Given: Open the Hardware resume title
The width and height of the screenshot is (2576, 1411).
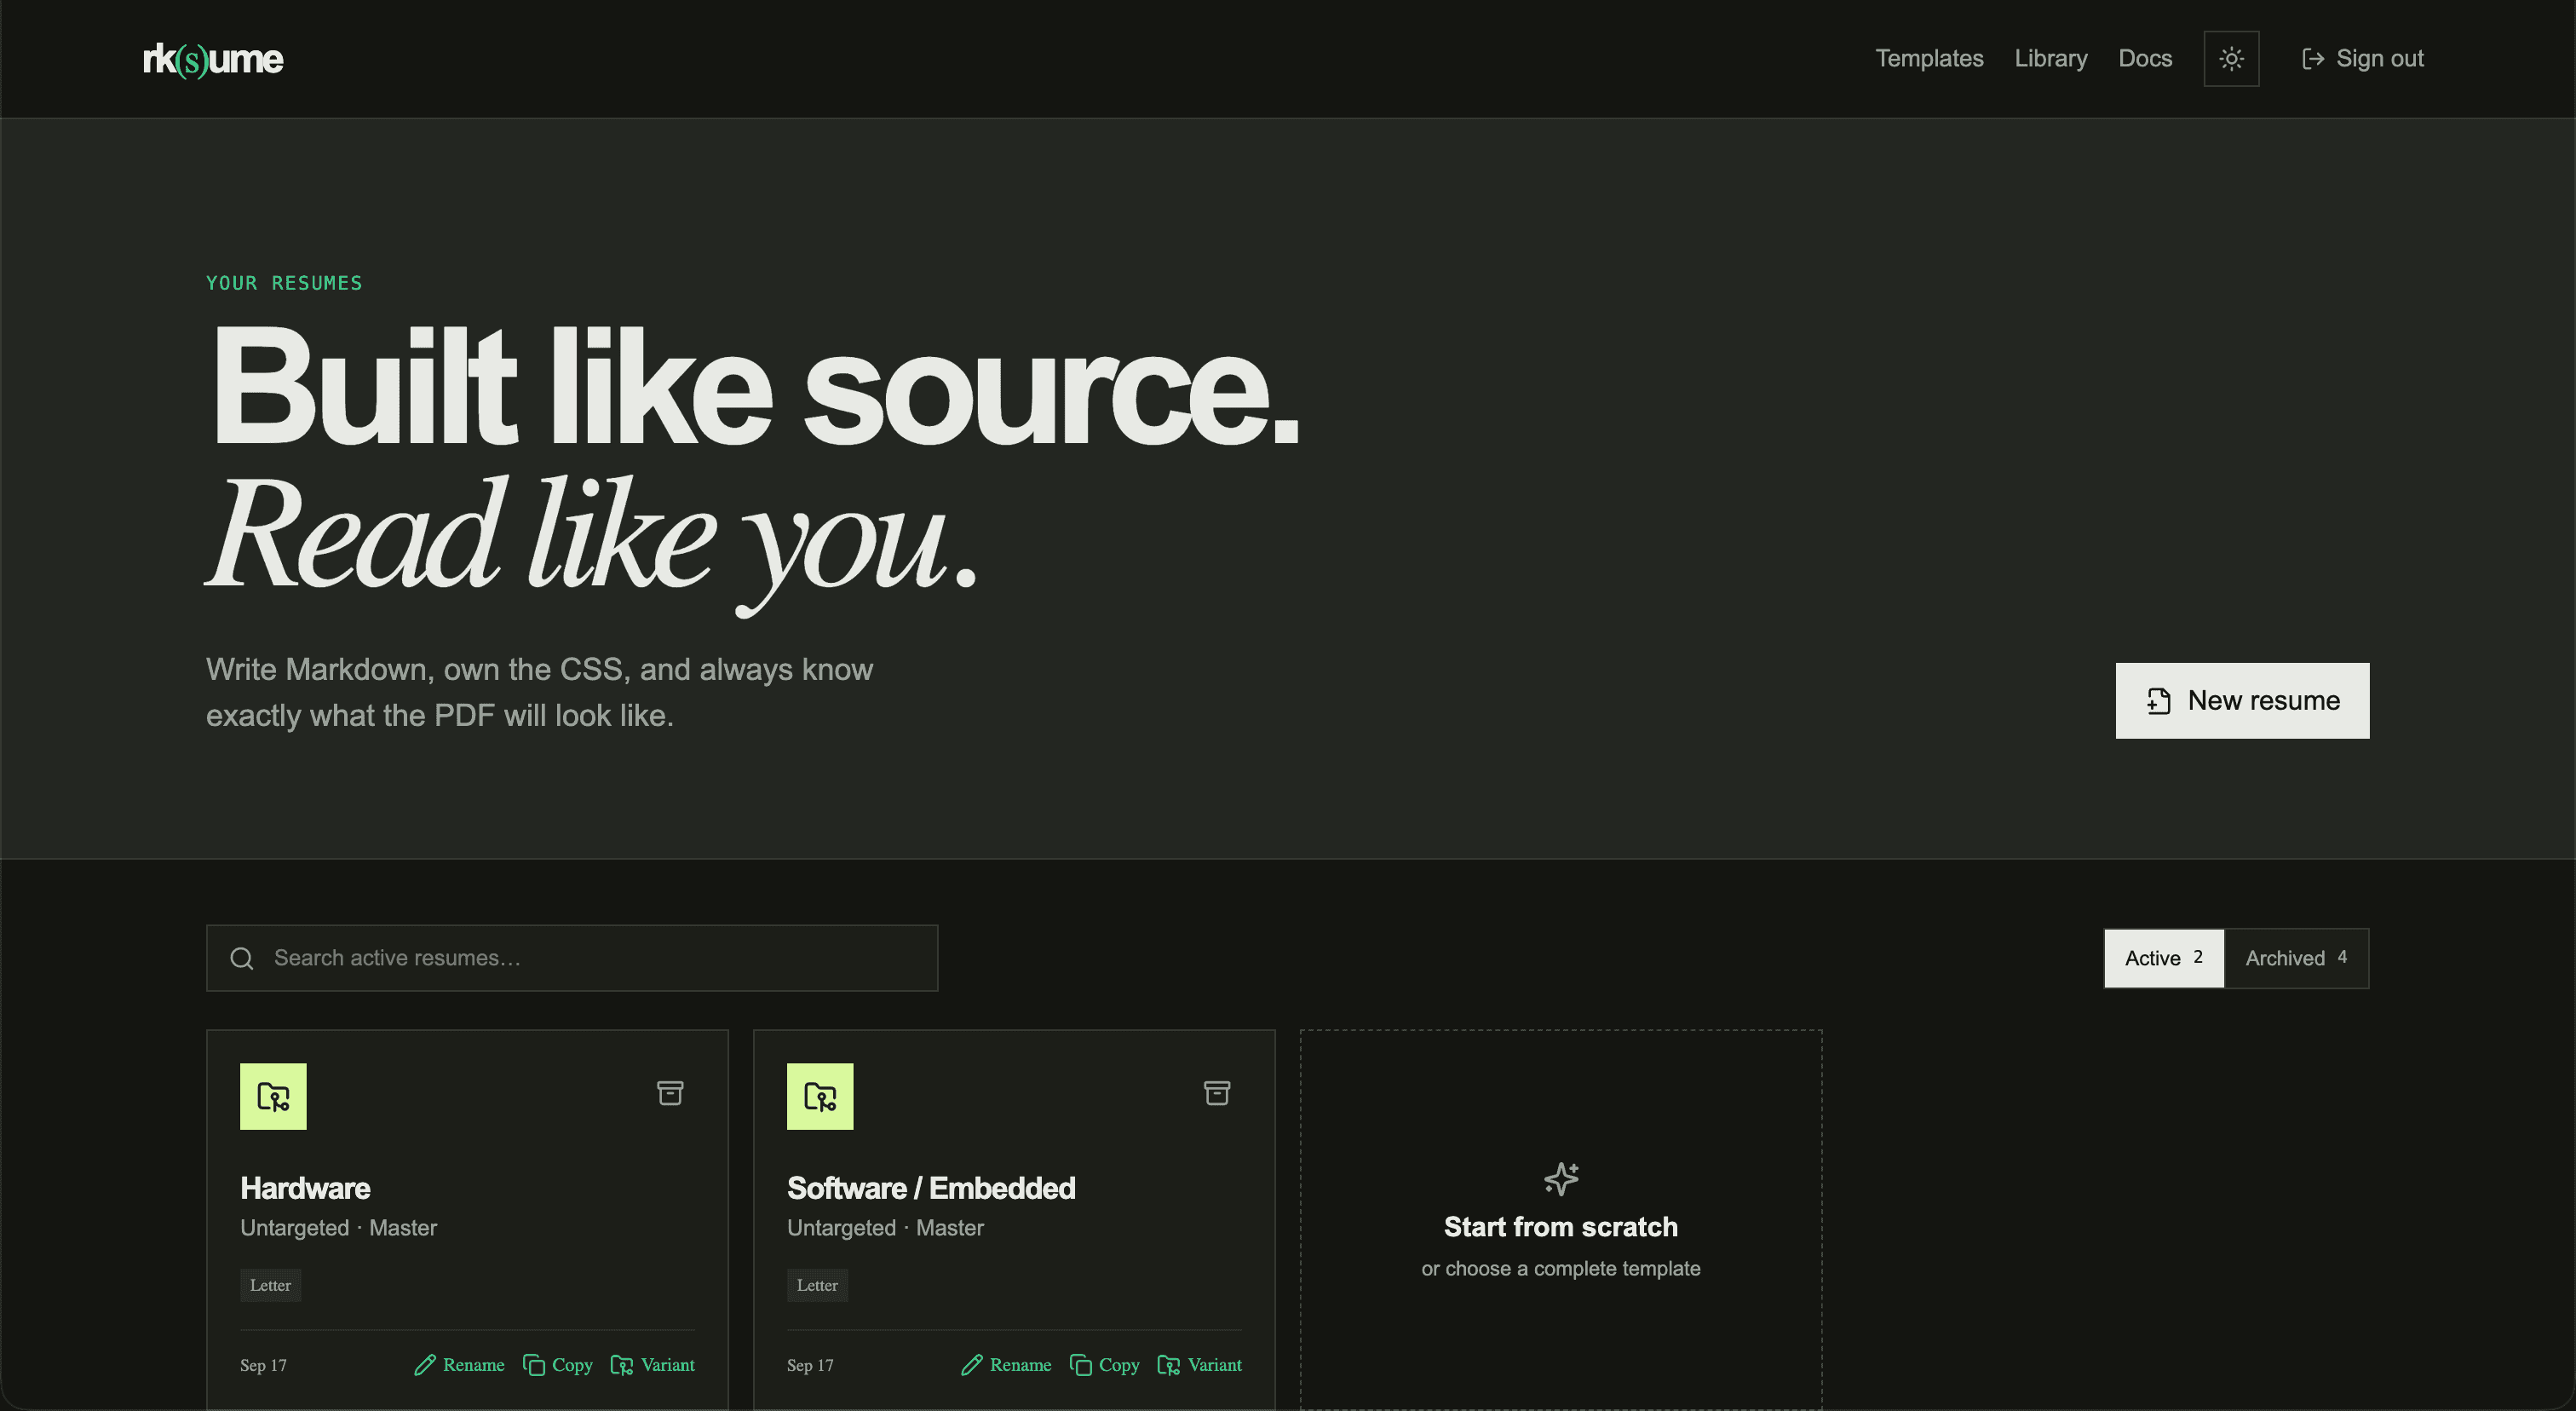Looking at the screenshot, I should pos(305,1188).
